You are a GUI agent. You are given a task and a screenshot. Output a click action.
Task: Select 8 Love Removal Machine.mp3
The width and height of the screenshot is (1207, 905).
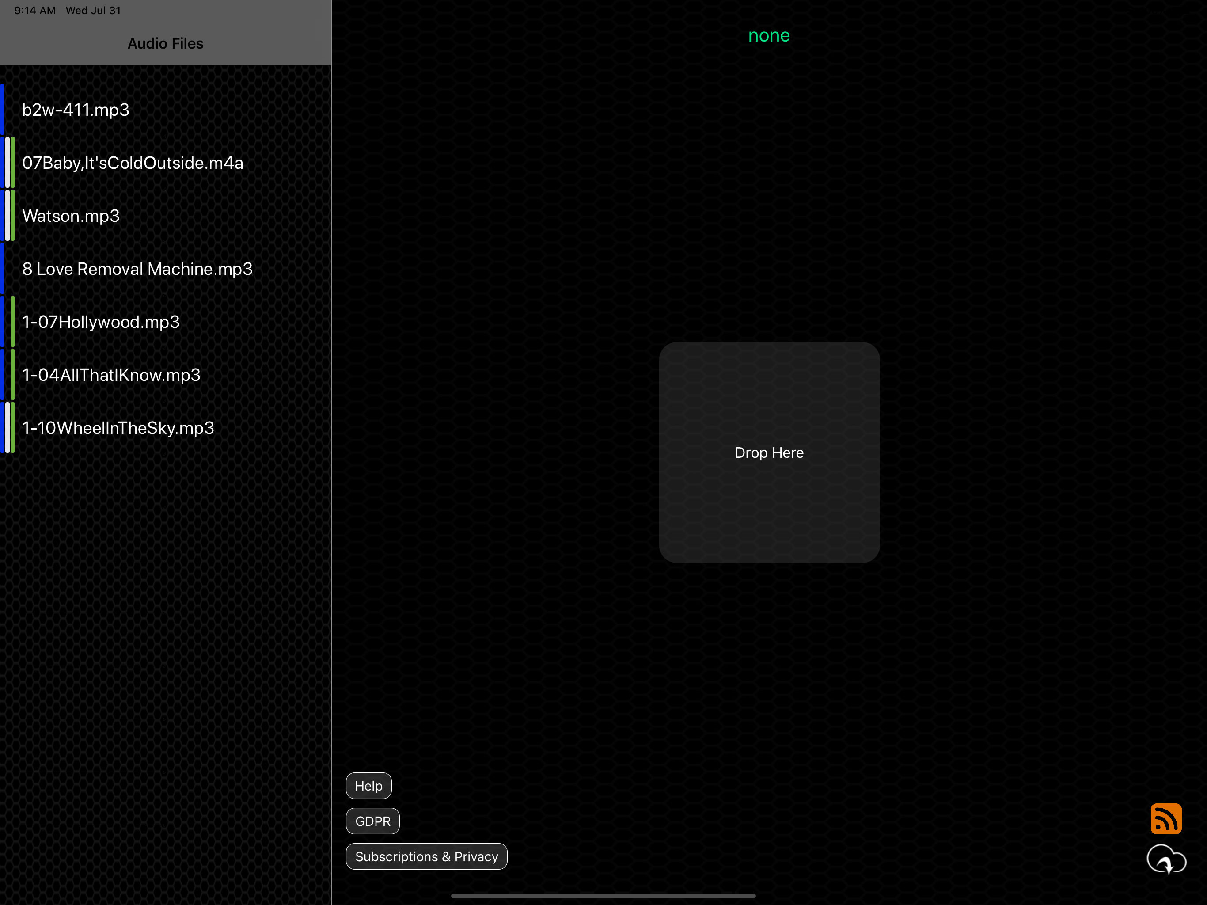click(x=166, y=269)
